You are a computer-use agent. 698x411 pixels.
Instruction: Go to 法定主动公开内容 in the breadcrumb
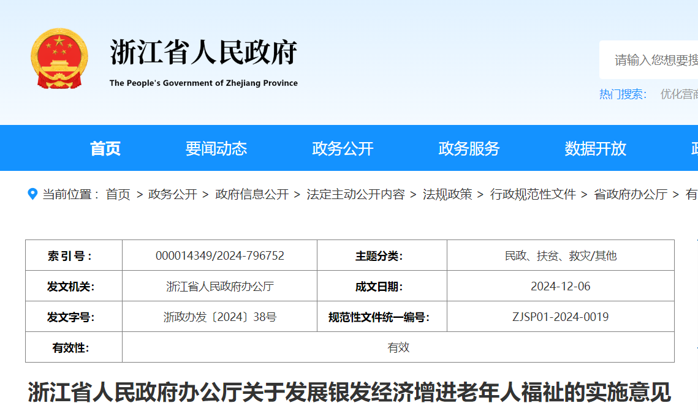[x=355, y=194]
